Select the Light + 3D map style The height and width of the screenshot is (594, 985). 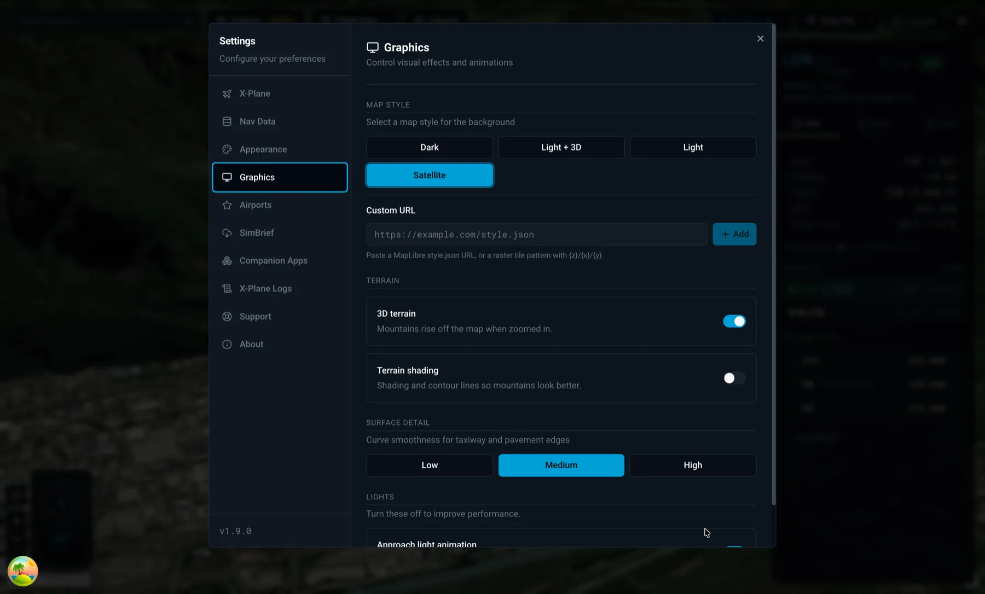tap(561, 148)
